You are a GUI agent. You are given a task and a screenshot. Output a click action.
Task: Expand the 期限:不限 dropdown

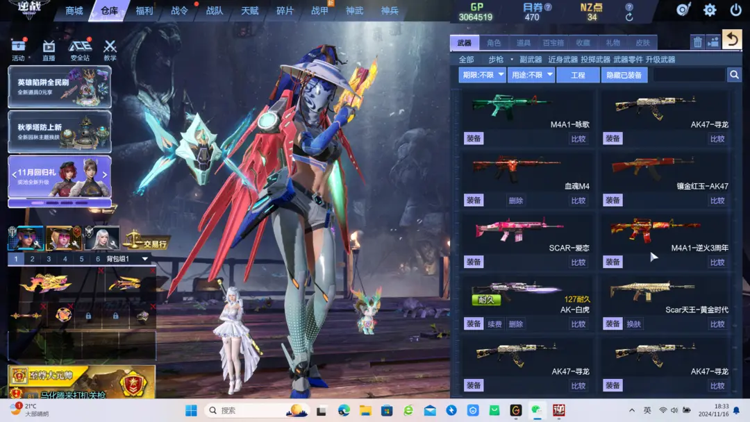[x=482, y=75]
